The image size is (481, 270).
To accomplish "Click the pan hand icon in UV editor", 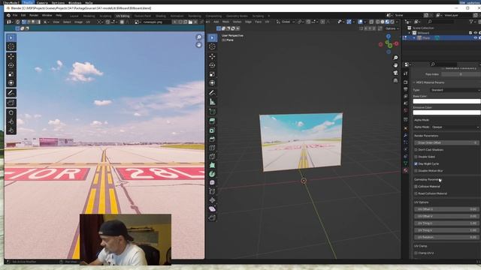I will coord(198,45).
